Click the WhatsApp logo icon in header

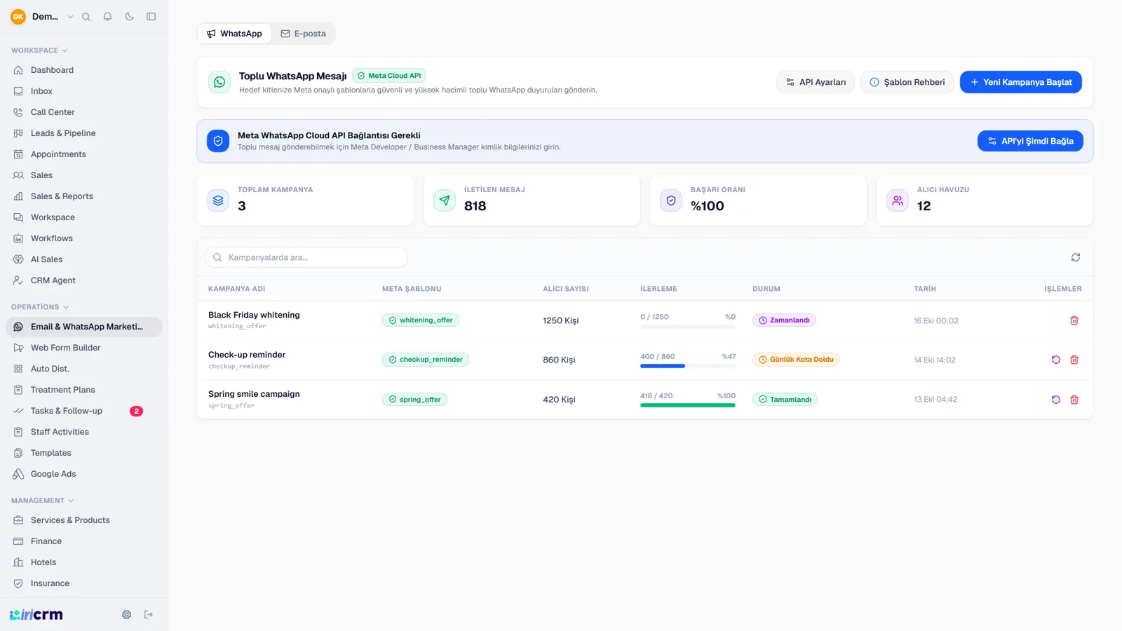219,82
